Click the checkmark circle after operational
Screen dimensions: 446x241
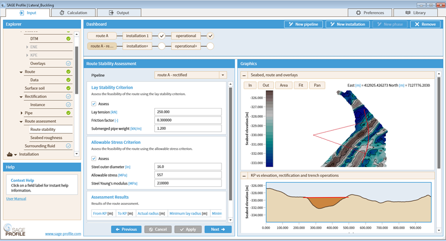[x=210, y=36]
